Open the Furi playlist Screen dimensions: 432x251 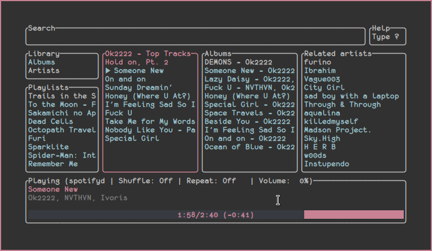[37, 139]
